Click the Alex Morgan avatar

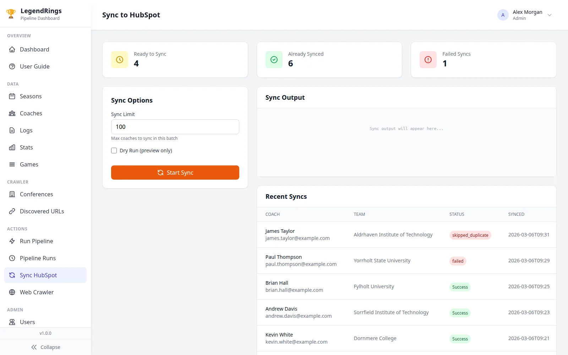point(503,15)
